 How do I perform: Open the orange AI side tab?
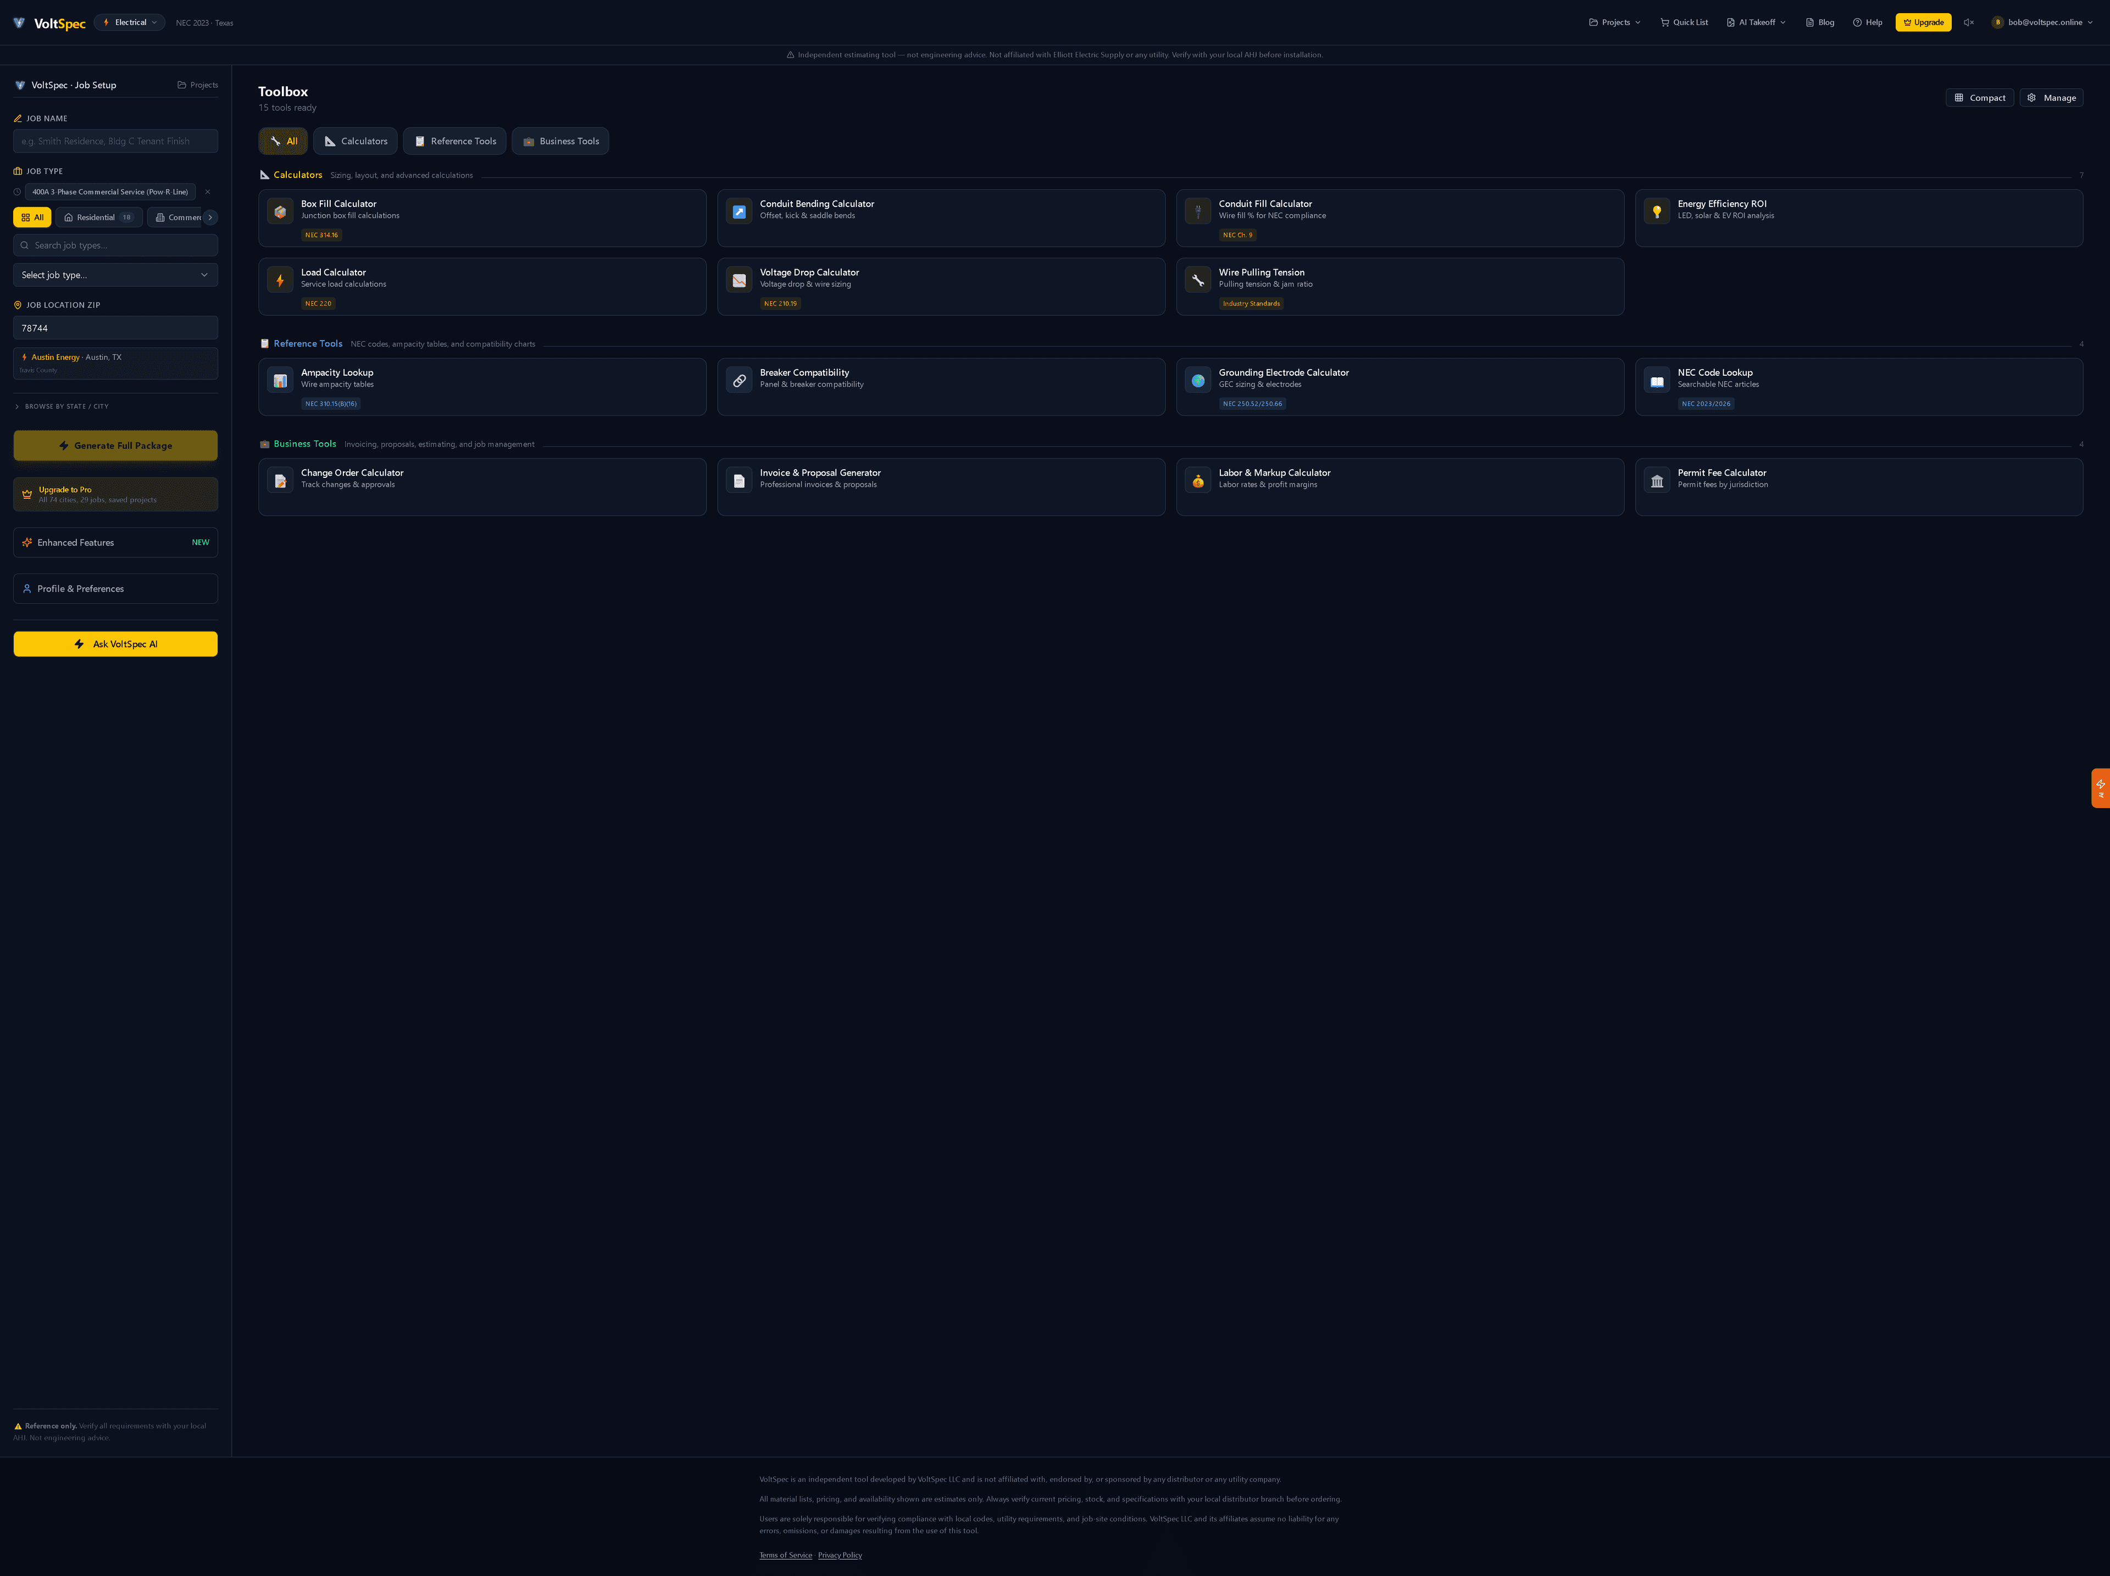tap(2101, 788)
